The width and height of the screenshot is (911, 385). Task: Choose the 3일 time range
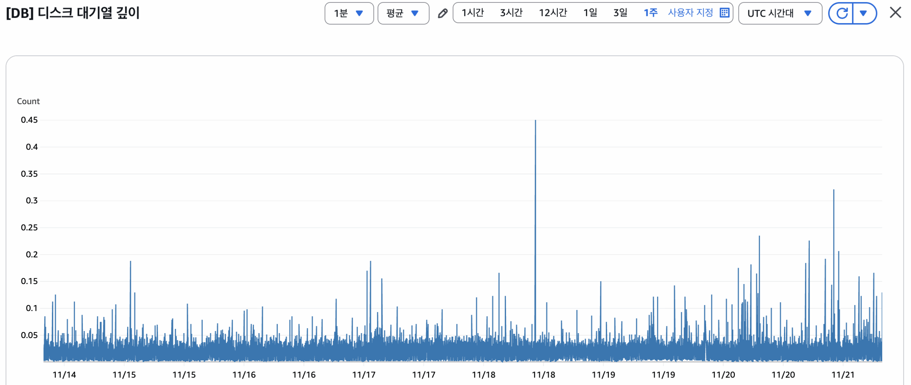point(620,13)
